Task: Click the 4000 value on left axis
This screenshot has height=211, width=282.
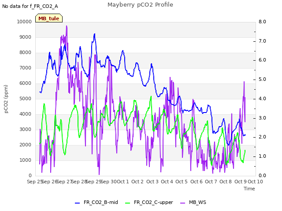Action: click(26, 114)
